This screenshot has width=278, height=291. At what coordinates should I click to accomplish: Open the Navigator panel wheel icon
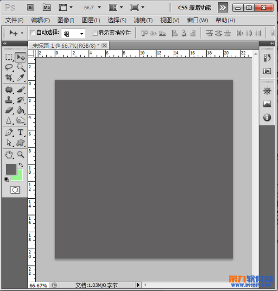click(267, 91)
